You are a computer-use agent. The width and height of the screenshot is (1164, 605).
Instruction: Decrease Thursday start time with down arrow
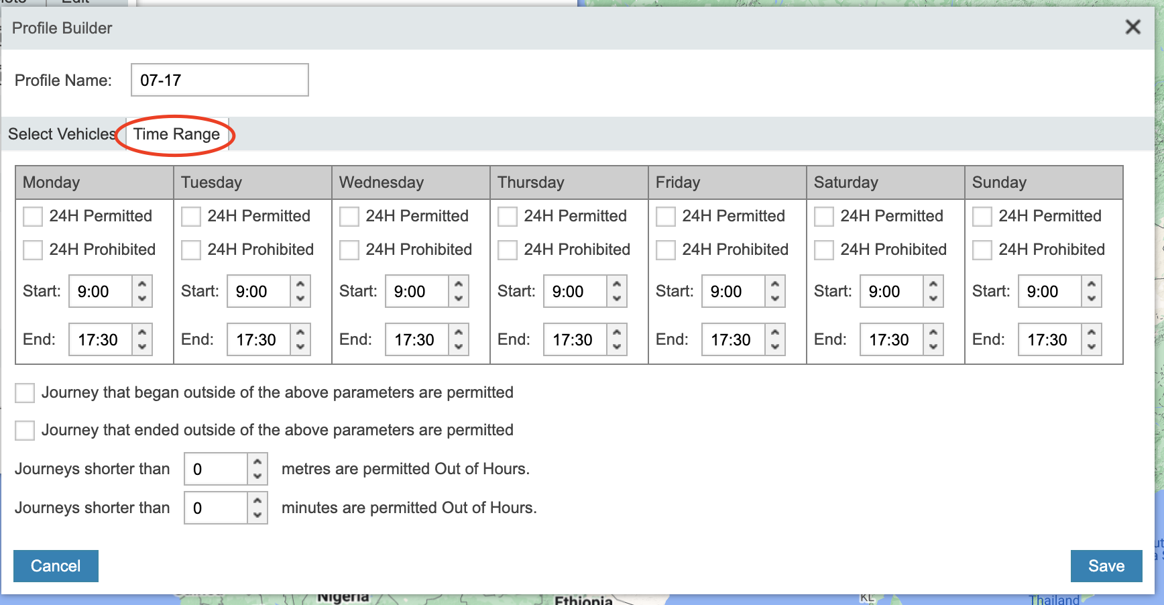pos(617,298)
